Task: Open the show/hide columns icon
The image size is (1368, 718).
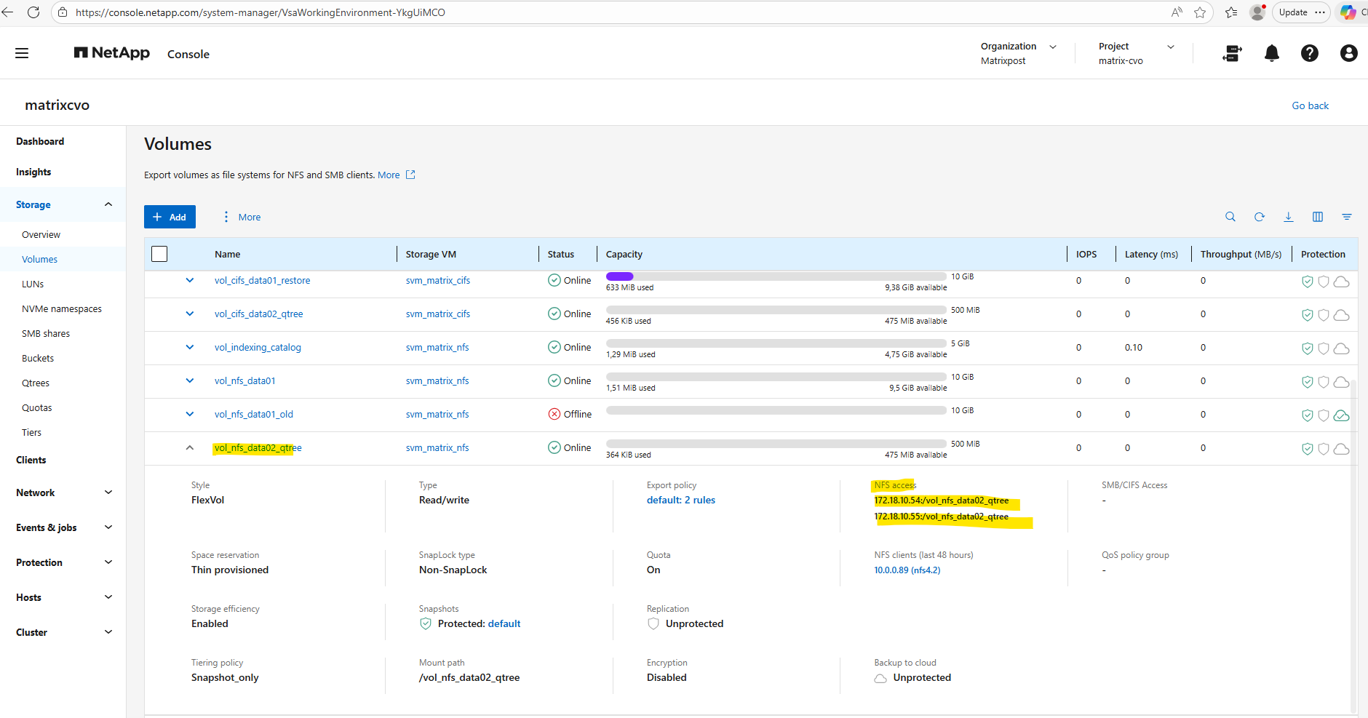Action: point(1317,217)
